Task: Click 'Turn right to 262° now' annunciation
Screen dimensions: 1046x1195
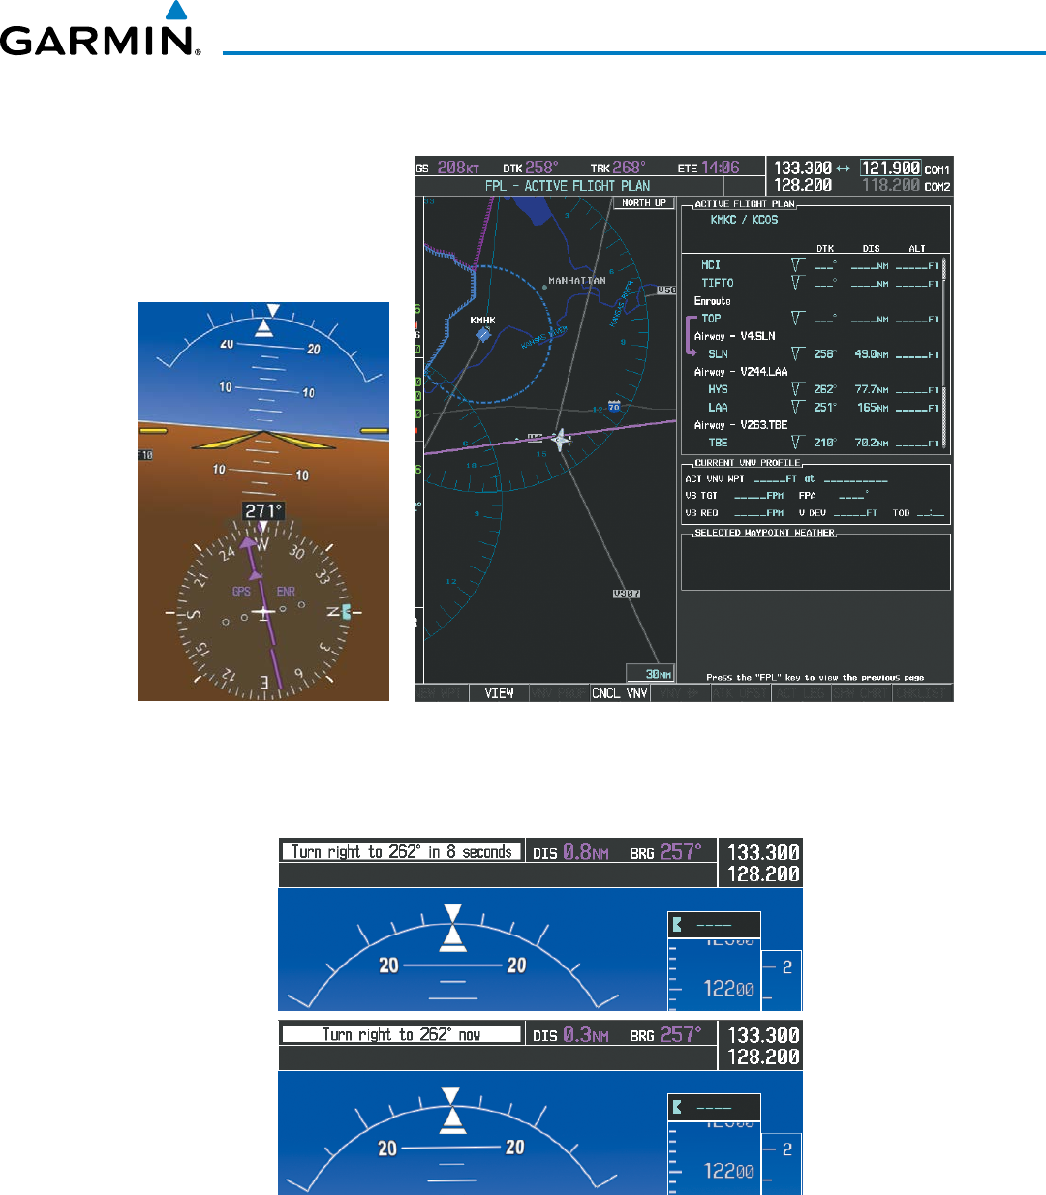Action: (x=401, y=1034)
